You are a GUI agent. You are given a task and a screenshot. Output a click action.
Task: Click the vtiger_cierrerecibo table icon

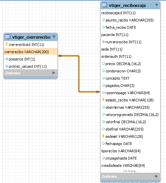click(8, 37)
